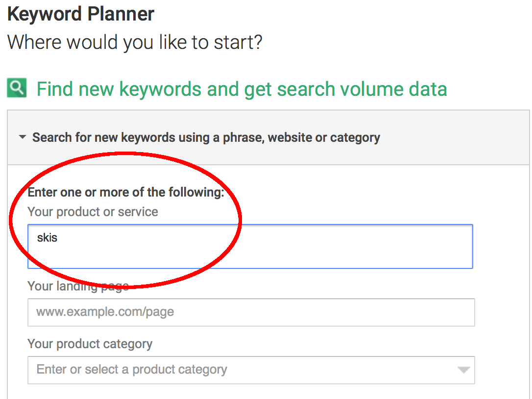Click the "Your product or service" label

click(x=93, y=212)
